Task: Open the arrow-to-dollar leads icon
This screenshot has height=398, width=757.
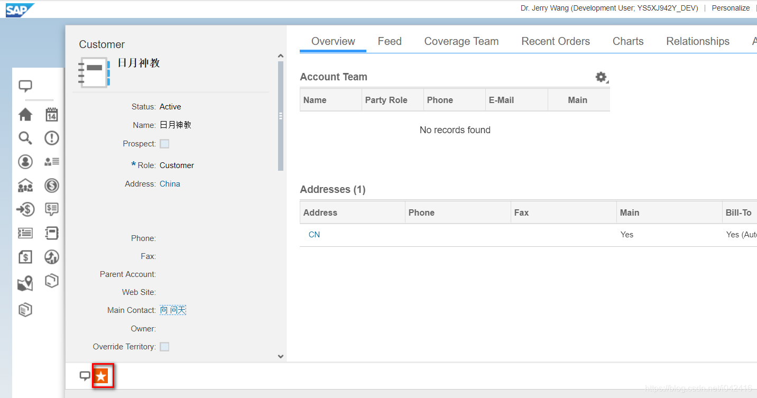Action: (x=25, y=209)
